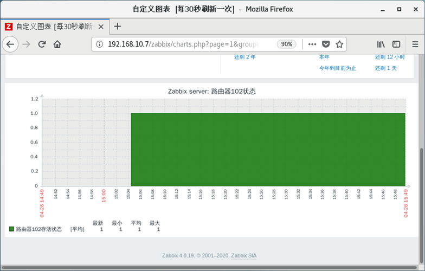Click the 1.2 y-axis label
This screenshot has width=425, height=271.
(35, 99)
